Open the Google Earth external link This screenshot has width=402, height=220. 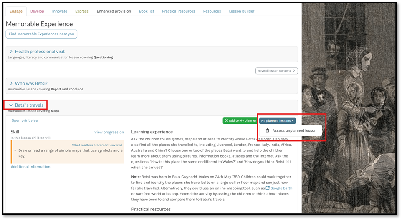point(281,188)
